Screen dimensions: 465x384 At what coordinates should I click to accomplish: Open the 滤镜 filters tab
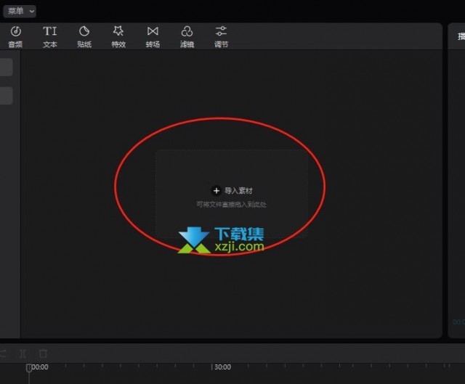[187, 37]
